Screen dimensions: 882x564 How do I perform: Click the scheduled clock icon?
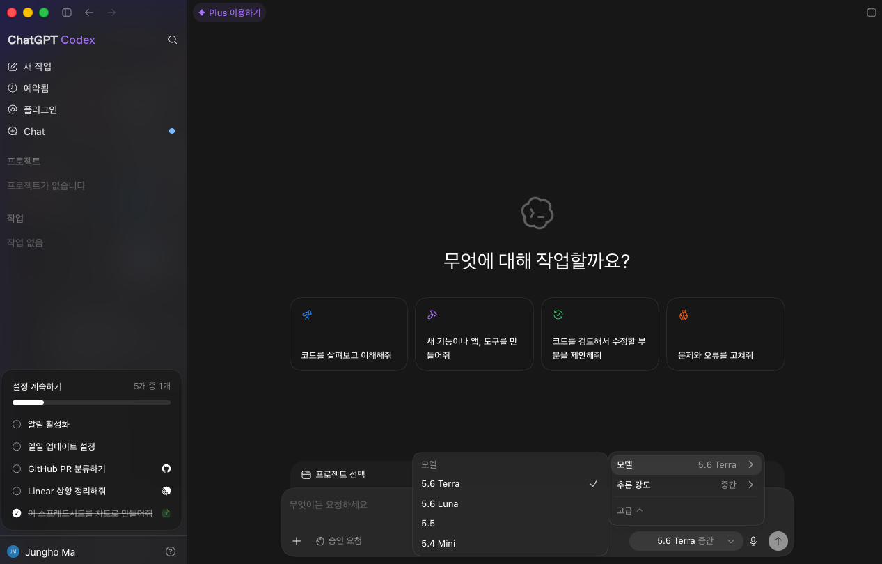pyautogui.click(x=12, y=88)
